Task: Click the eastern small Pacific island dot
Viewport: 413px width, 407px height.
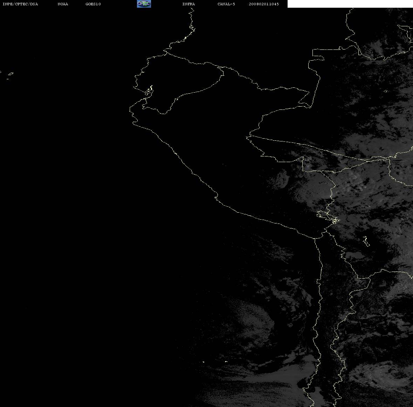Action: [x=226, y=361]
